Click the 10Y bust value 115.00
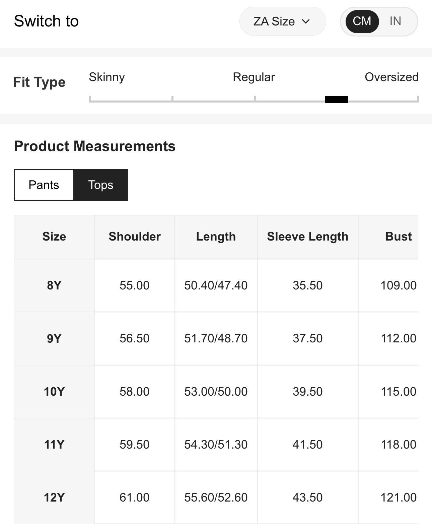 point(398,391)
